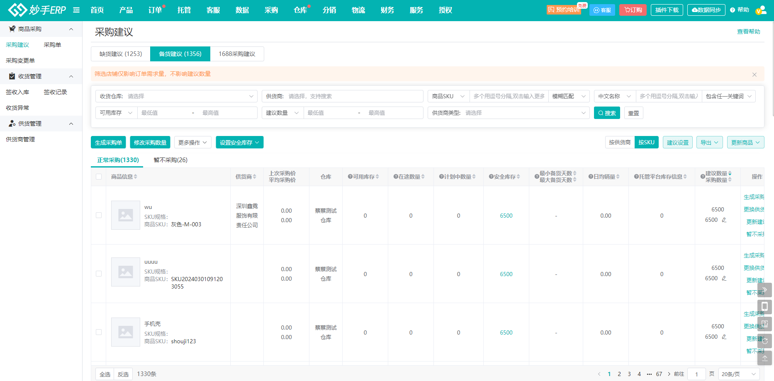Click product image of uuuu
Screen dimensions: 774x381
pos(126,272)
